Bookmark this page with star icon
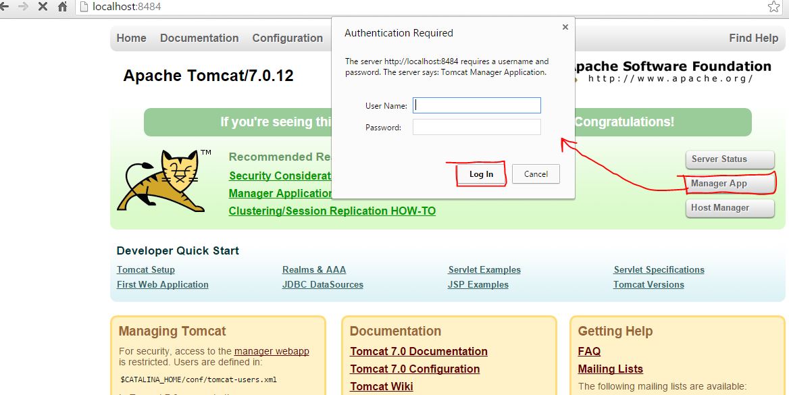This screenshot has height=395, width=789. [773, 7]
